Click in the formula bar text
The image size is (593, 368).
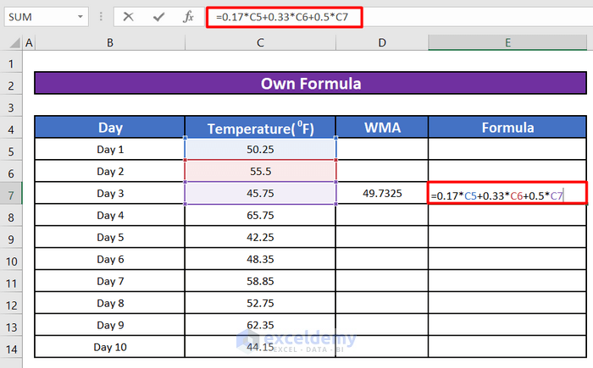click(282, 17)
